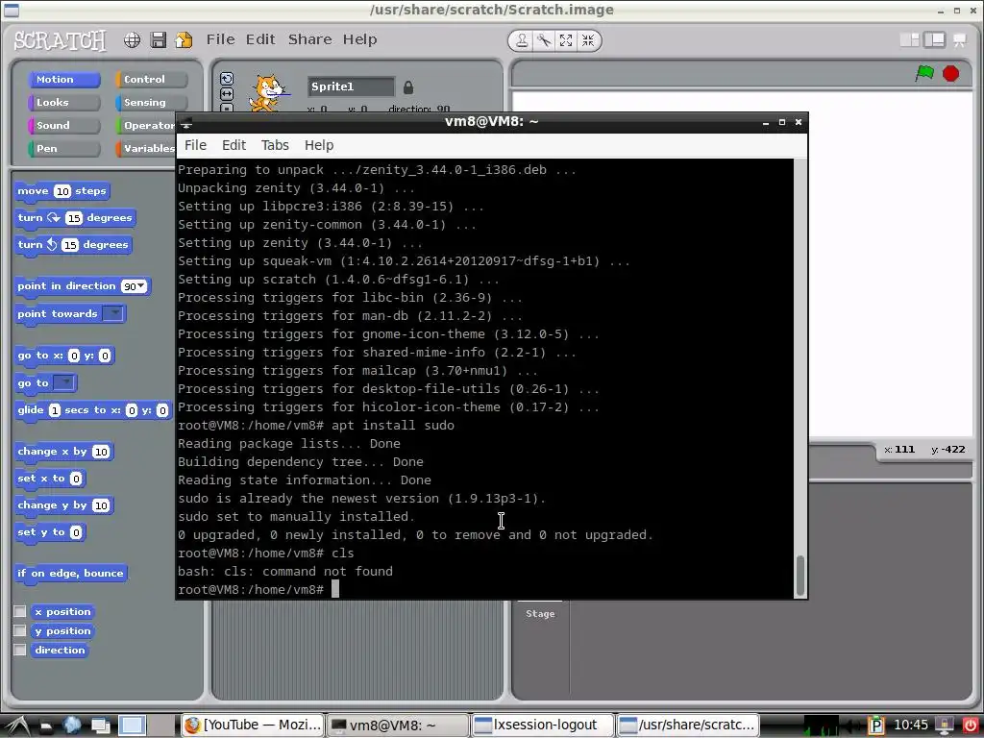This screenshot has width=984, height=738.
Task: Click the move 10 steps block
Action: pos(62,191)
